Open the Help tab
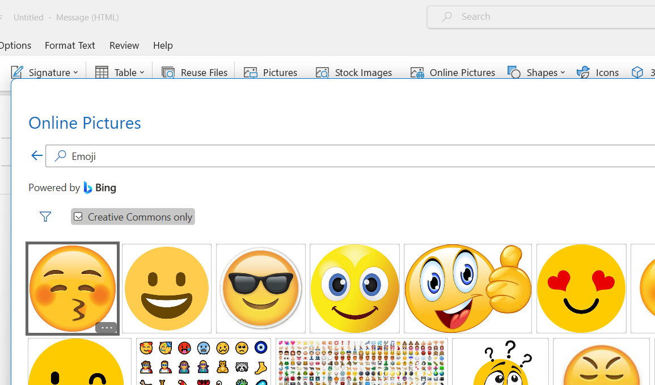Screen dimensions: 655x385 pyautogui.click(x=163, y=45)
